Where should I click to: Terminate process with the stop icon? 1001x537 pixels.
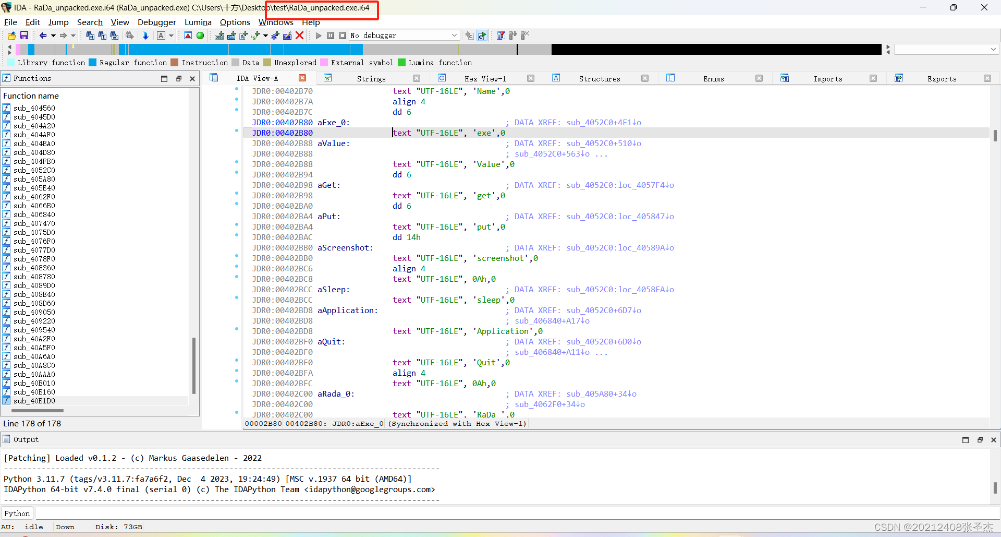[x=343, y=35]
